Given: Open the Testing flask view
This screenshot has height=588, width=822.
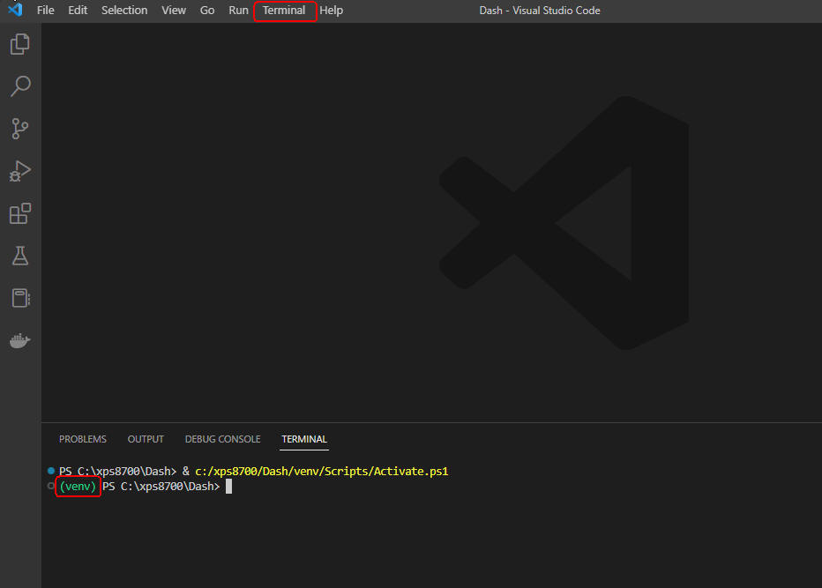Looking at the screenshot, I should coord(20,256).
